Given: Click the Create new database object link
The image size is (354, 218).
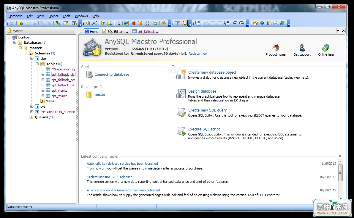Looking at the screenshot, I should click(x=212, y=72).
